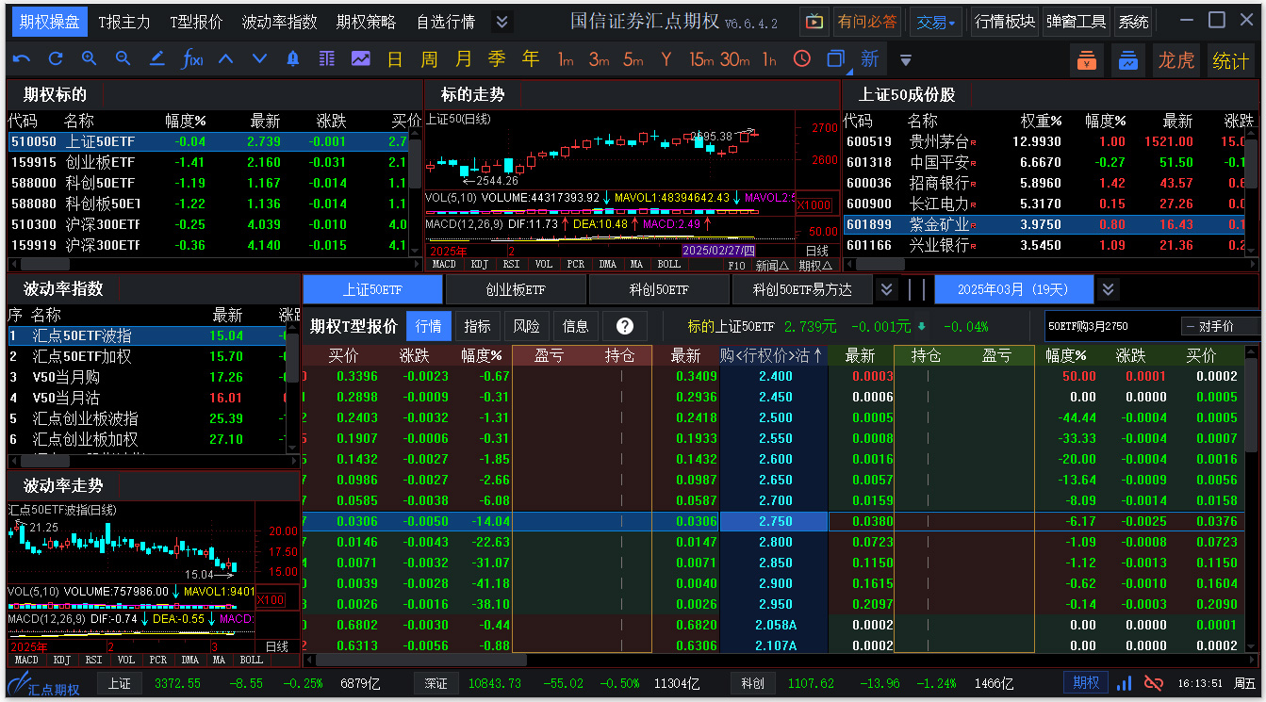
Task: Select the 科创50ETF underlying tab
Action: coord(659,289)
